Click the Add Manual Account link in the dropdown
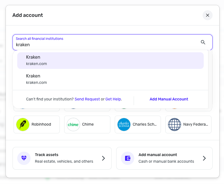Viewport: 224px width, 184px height. [x=169, y=99]
